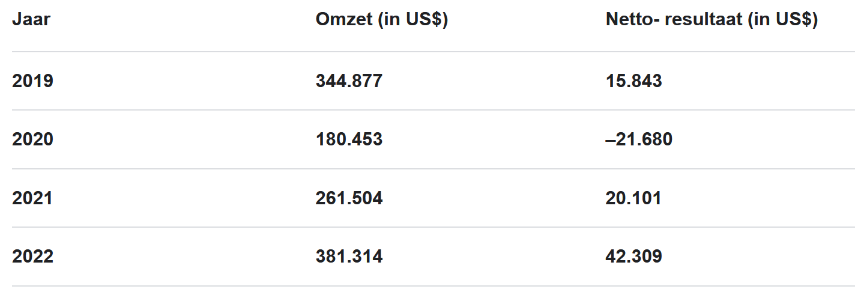Image resolution: width=855 pixels, height=298 pixels.
Task: Select the 2021 year cell
Action: point(32,198)
